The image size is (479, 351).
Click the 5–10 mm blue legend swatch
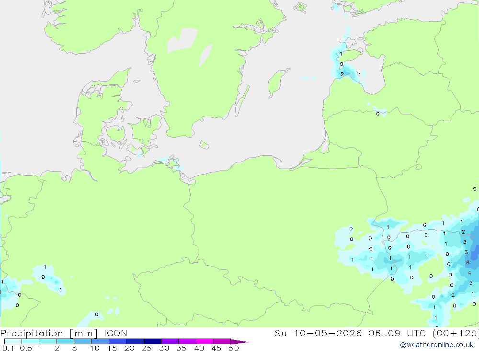(x=83, y=341)
